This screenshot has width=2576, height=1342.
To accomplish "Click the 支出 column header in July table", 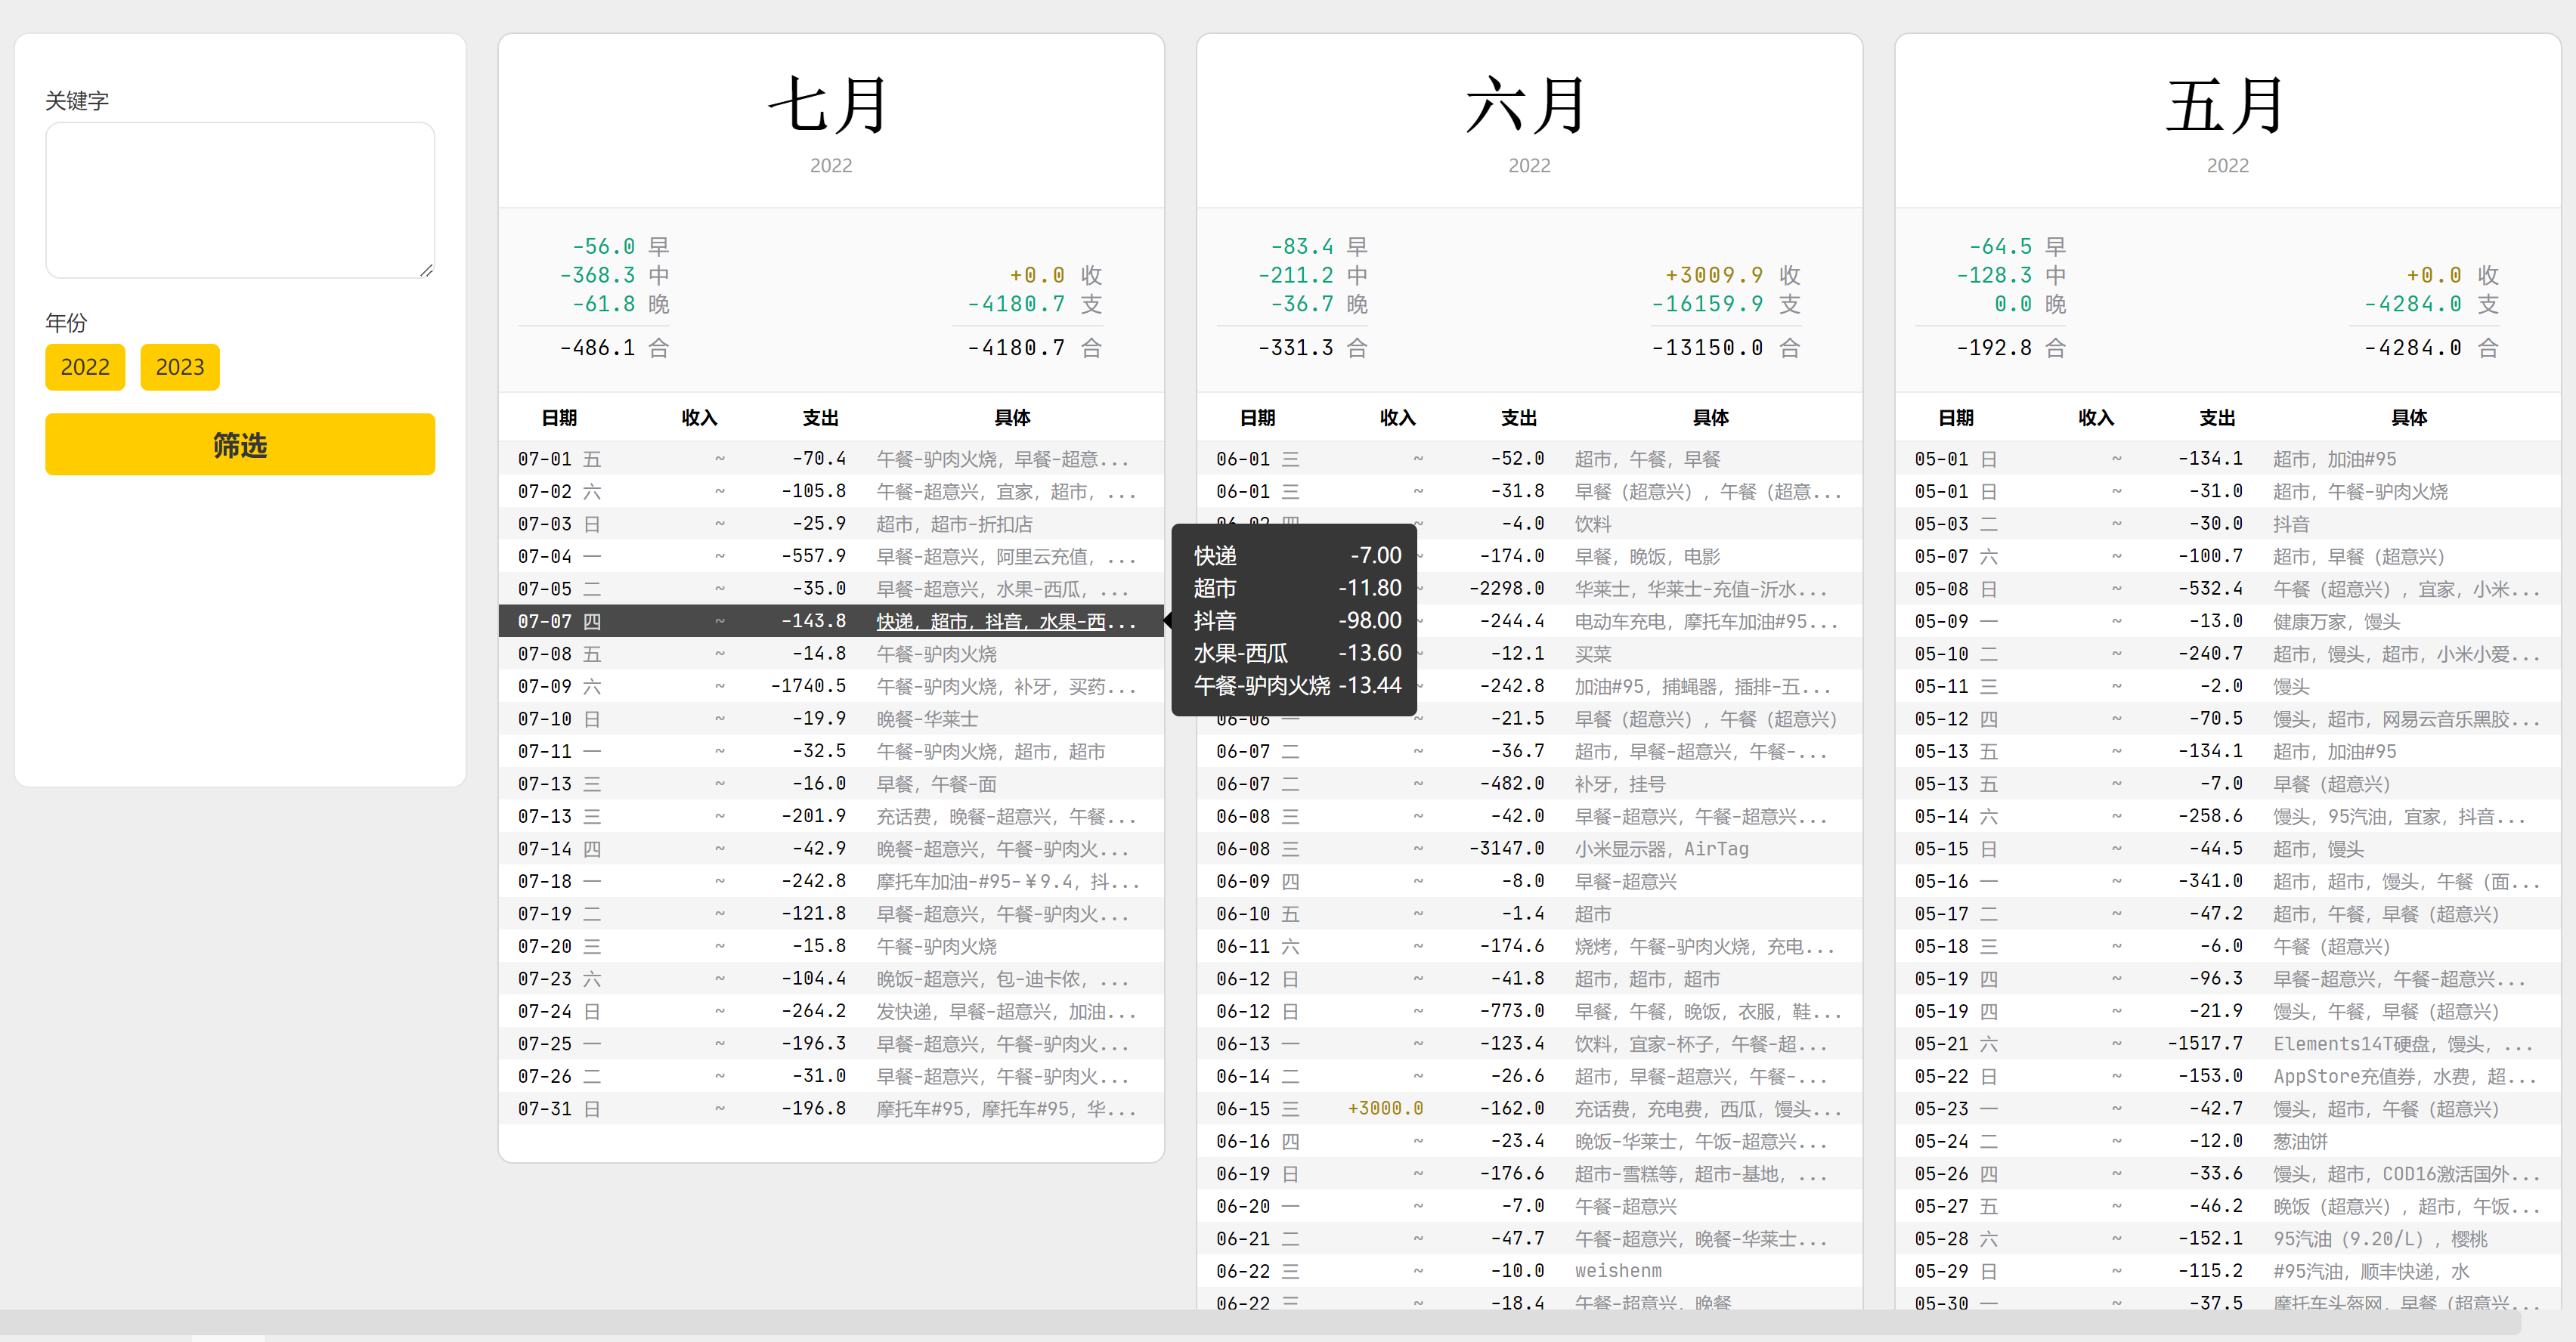I will [x=820, y=418].
